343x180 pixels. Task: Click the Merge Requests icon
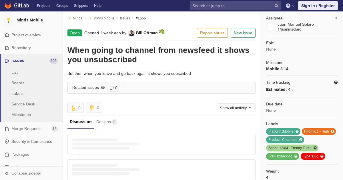click(x=7, y=129)
